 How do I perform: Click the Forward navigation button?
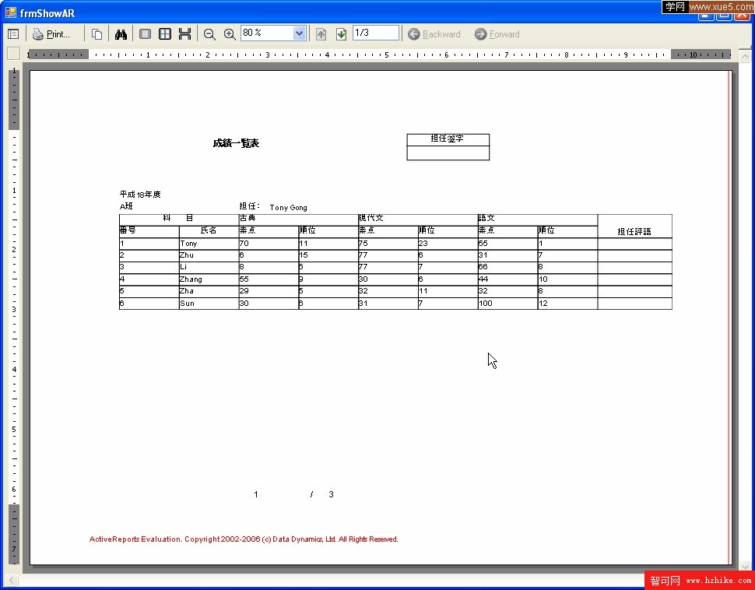[x=497, y=34]
